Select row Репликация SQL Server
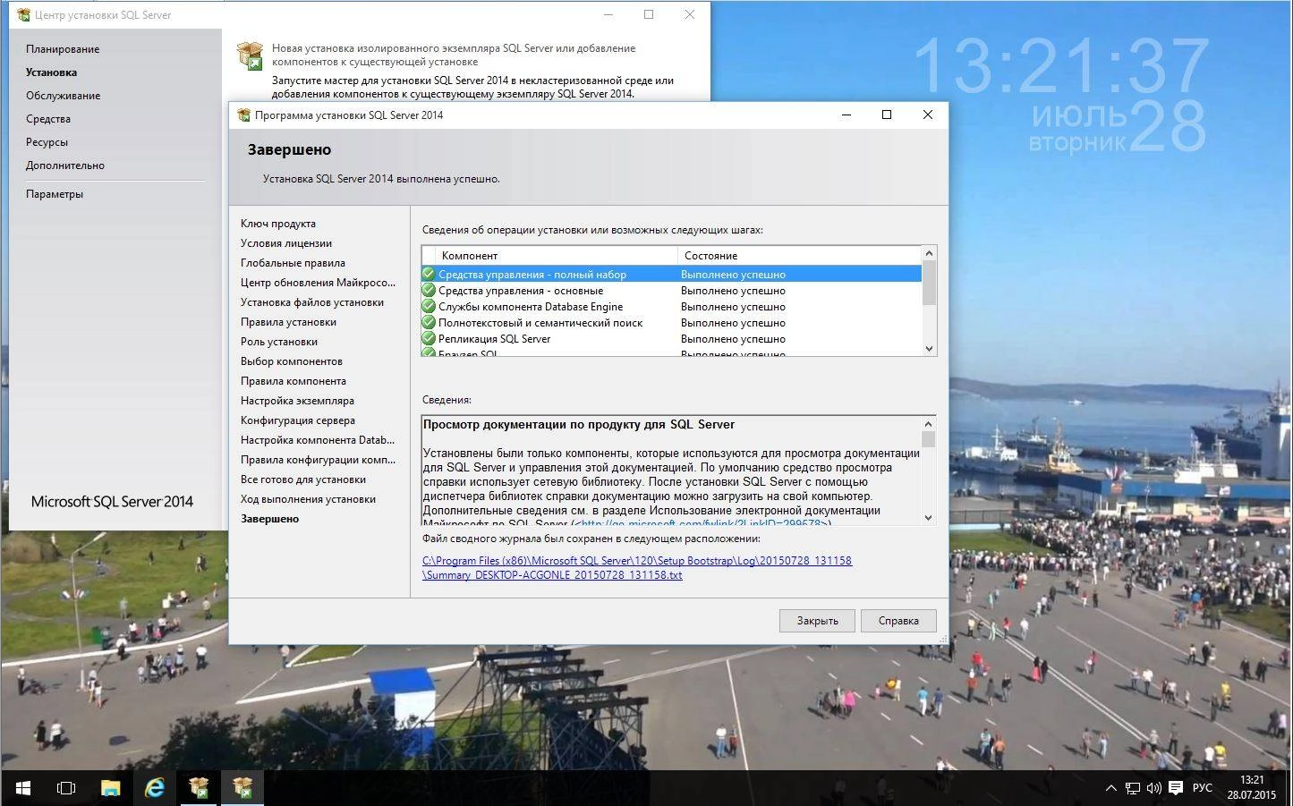This screenshot has width=1293, height=806. coord(671,339)
